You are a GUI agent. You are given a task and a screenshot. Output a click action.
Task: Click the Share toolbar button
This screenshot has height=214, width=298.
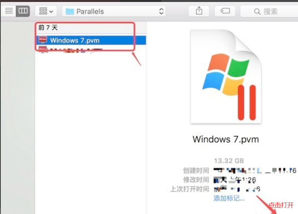pyautogui.click(x=199, y=11)
